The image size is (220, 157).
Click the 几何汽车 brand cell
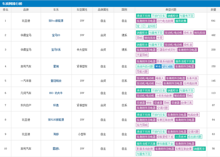pyautogui.click(x=26, y=93)
